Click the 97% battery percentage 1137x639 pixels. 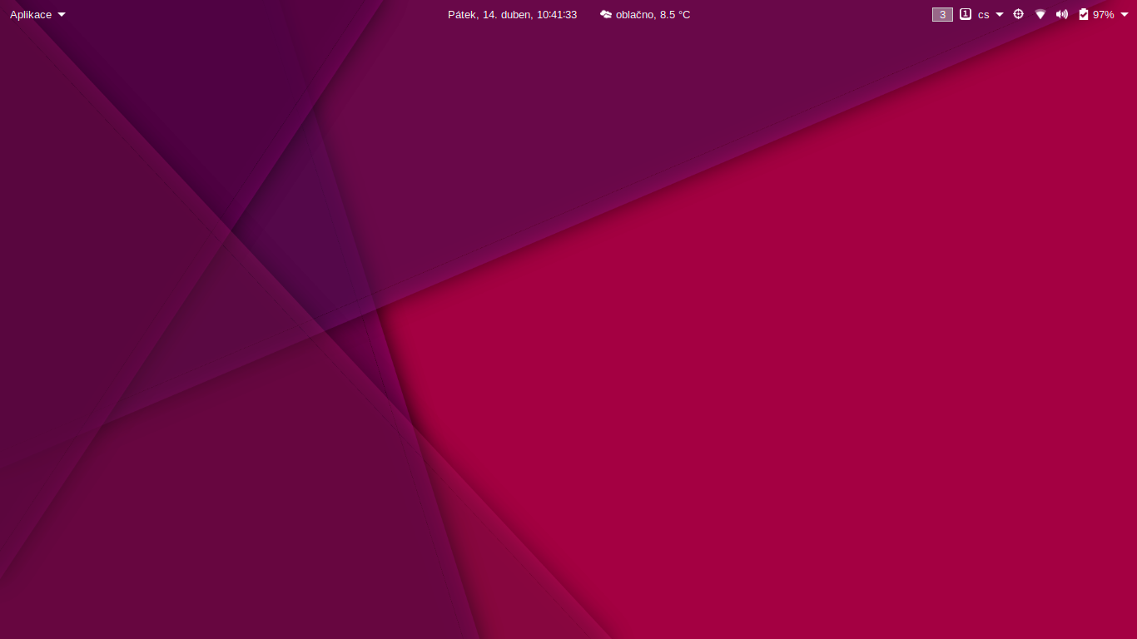(x=1104, y=14)
